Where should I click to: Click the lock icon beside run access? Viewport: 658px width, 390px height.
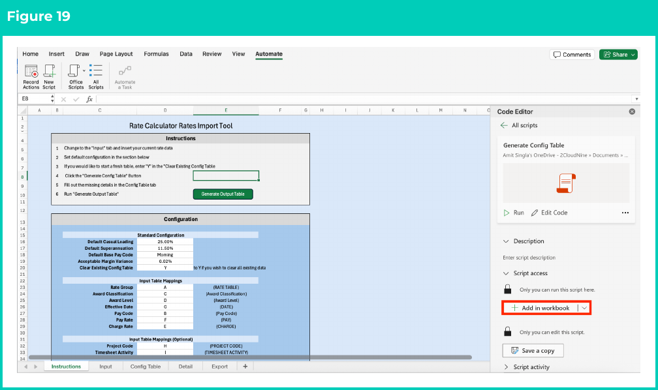tap(507, 289)
